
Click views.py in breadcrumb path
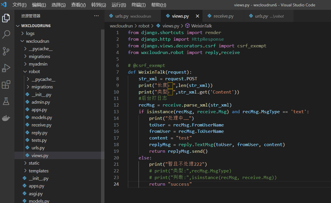click(171, 26)
